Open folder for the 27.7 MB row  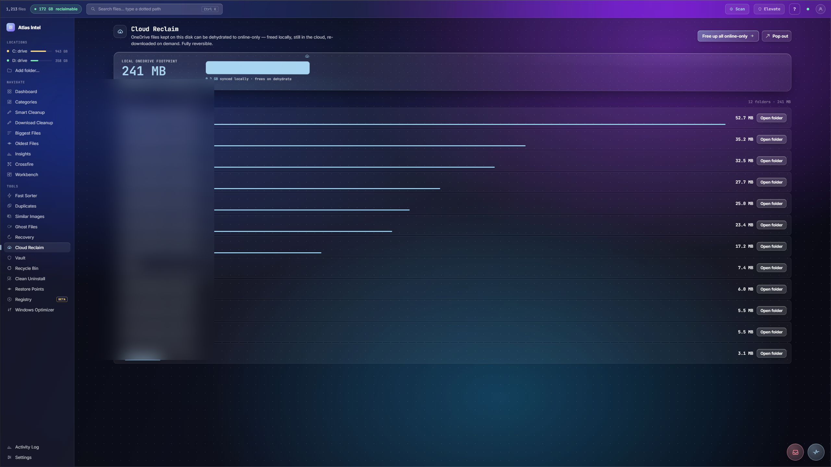point(771,182)
